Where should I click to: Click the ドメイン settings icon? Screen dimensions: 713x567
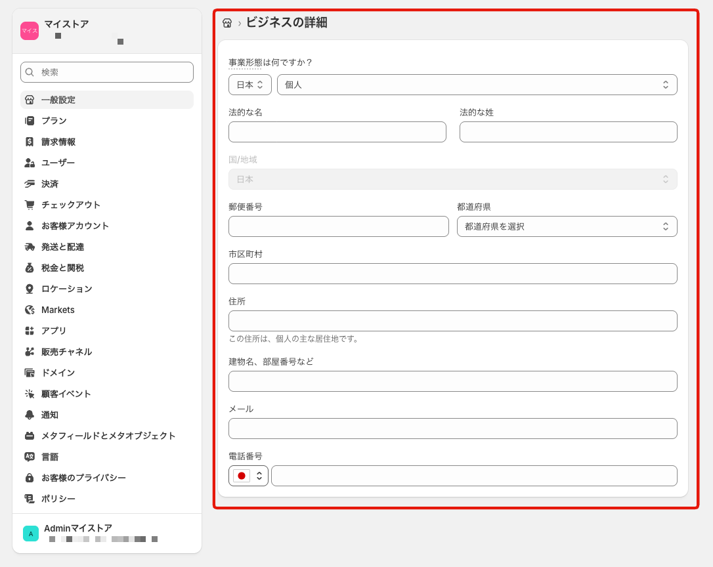(x=30, y=373)
